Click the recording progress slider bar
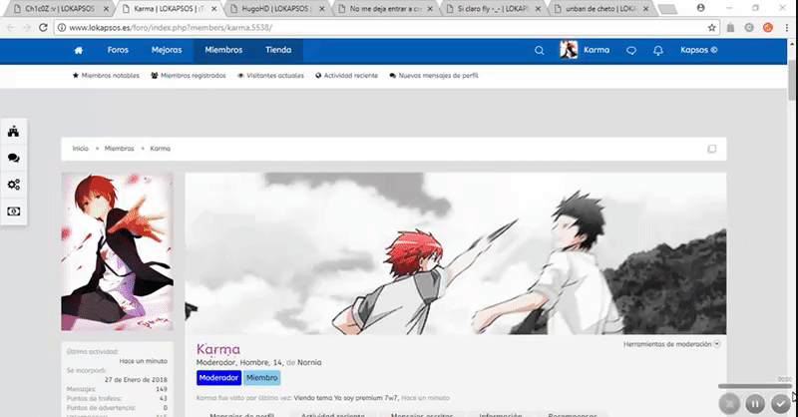Screen dimensions: 798x417 753,386
